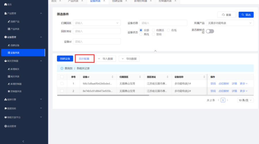The image size is (259, 144).
Task: Select 在线 device status radio
Action: 168,30
